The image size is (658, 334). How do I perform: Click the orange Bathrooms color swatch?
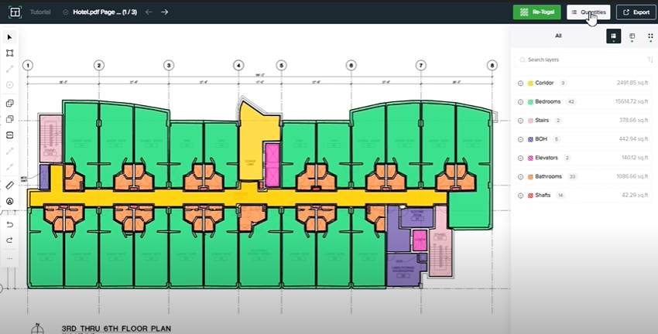point(530,177)
